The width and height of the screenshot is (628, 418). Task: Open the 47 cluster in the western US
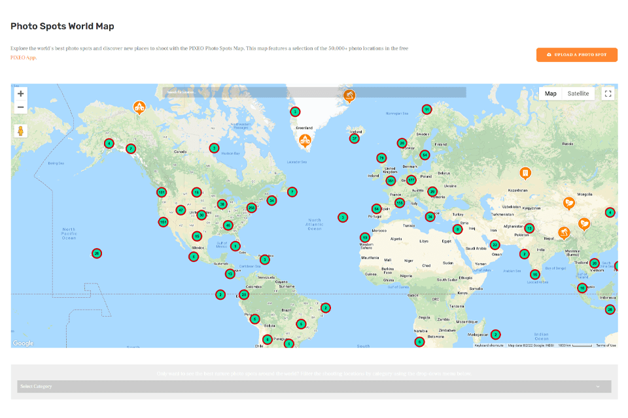181,210
